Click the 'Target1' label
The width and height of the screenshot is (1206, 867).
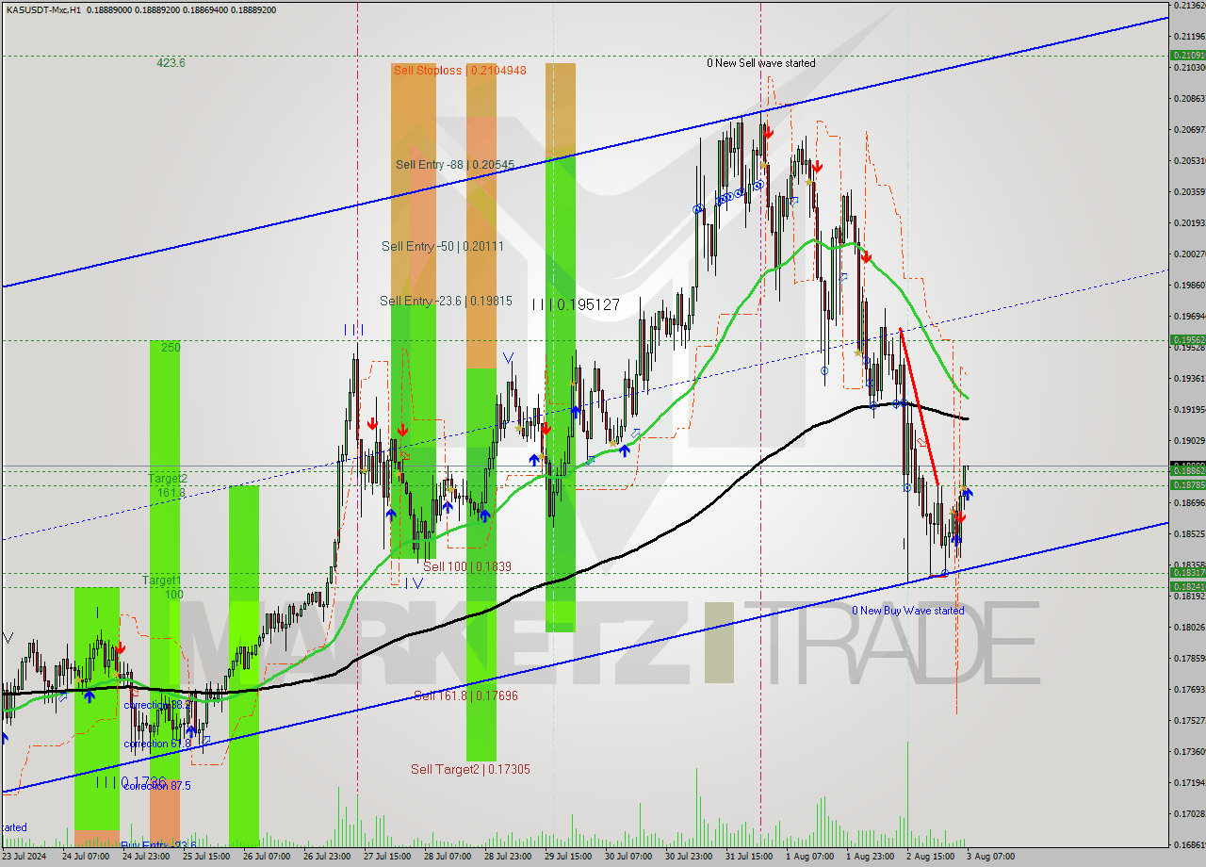click(x=162, y=581)
